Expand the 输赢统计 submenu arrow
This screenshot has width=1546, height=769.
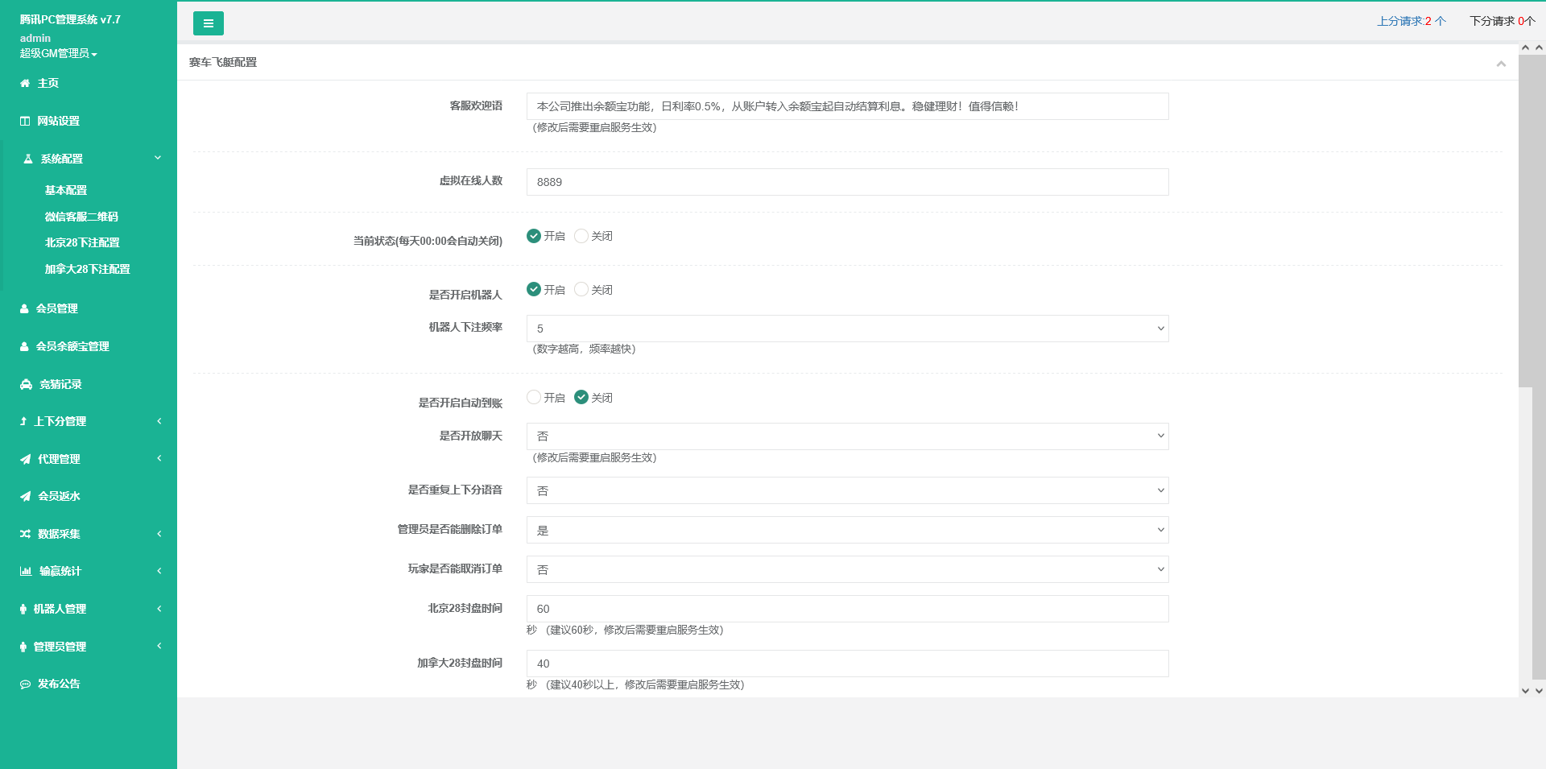click(159, 571)
